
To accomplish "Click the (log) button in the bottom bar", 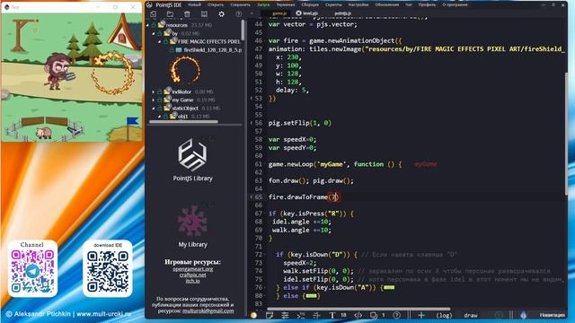I will [444, 315].
